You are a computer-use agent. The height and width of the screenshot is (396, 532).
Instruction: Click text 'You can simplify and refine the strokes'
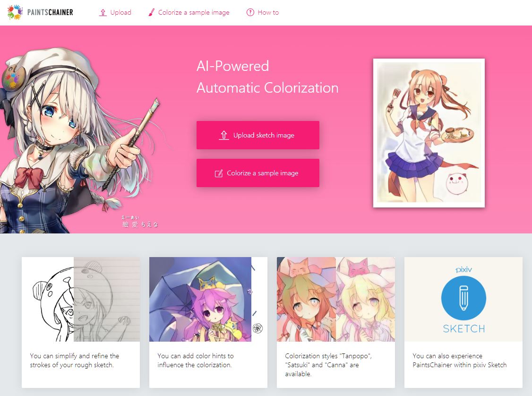pos(75,361)
